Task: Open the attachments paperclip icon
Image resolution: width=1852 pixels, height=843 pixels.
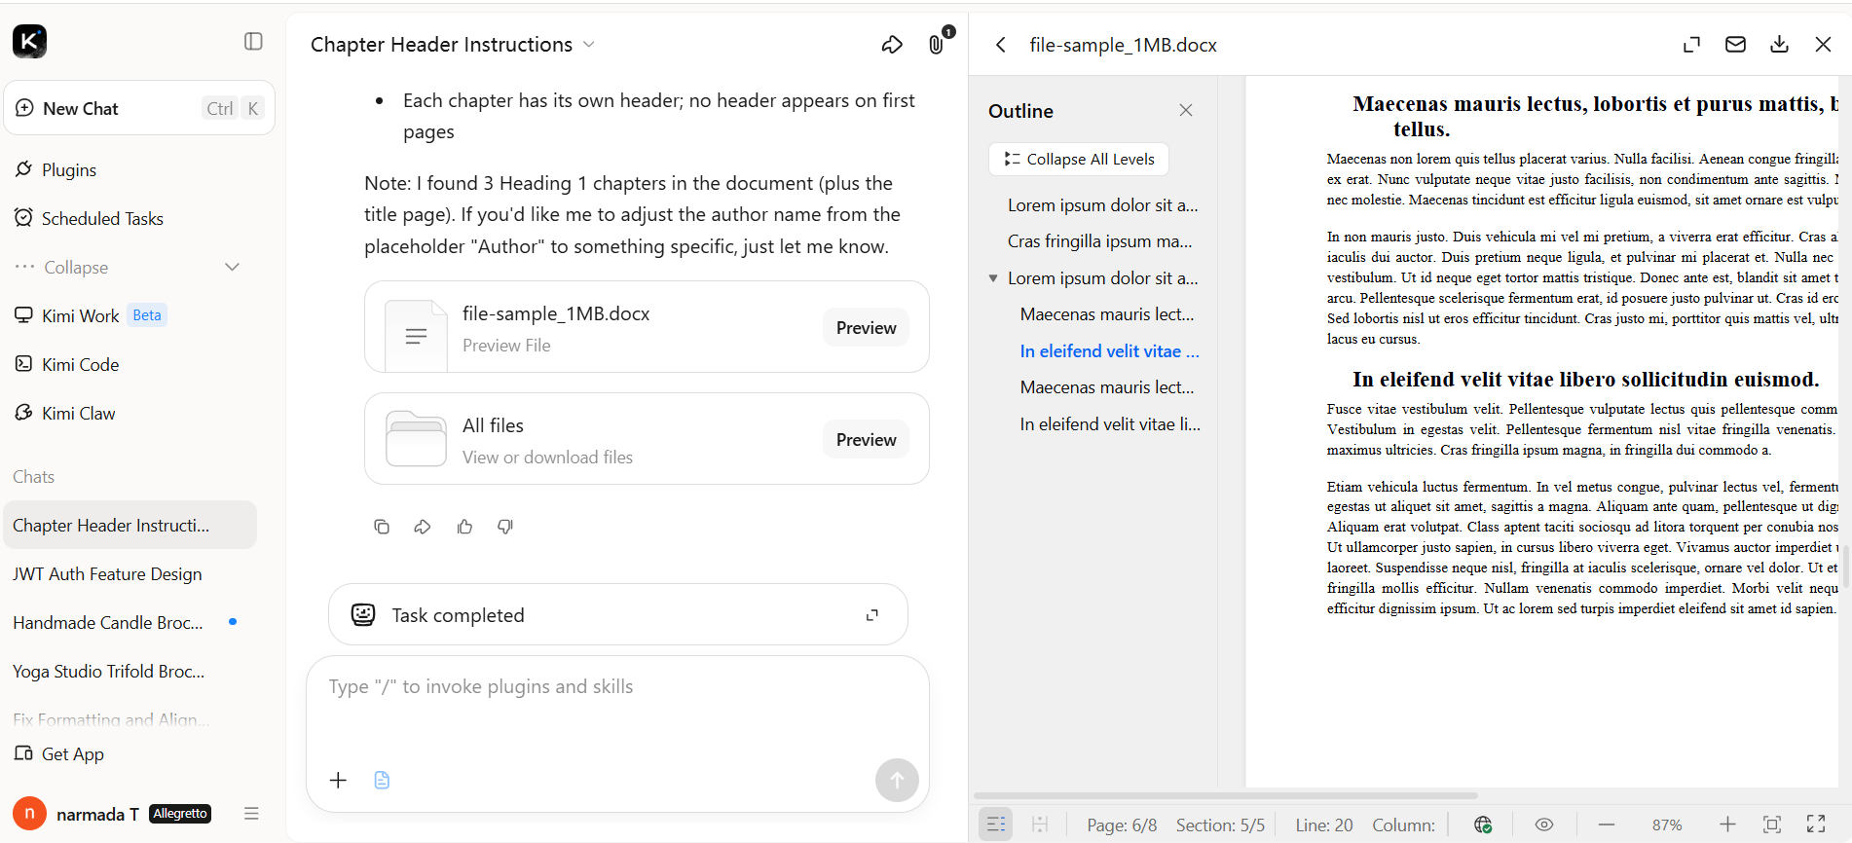Action: [936, 45]
